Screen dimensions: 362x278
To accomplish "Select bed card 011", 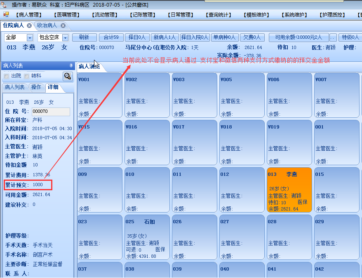I will click(x=194, y=189).
